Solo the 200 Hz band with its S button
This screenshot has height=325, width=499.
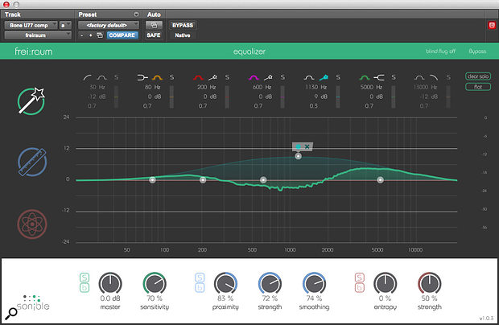(x=227, y=77)
